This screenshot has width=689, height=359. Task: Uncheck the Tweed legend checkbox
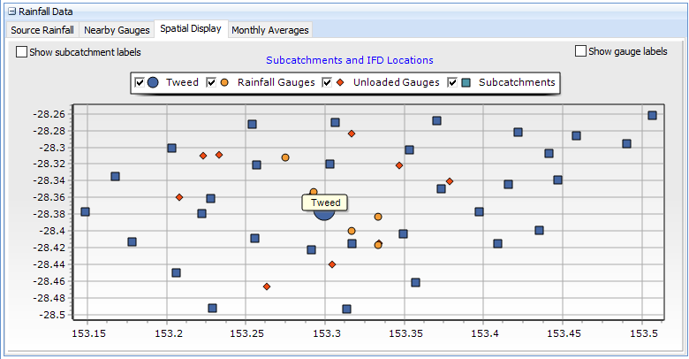[x=139, y=82]
